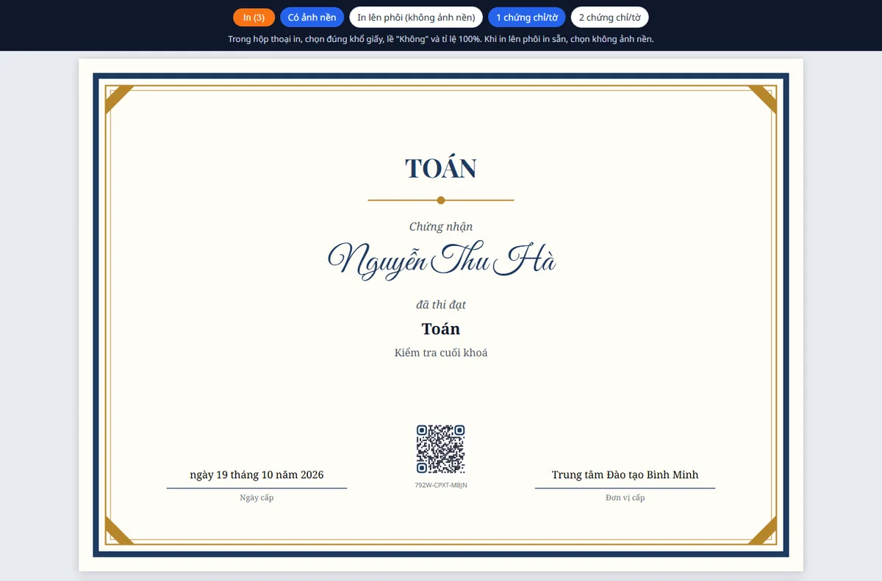Click the "đã thi đạt" text
882x581 pixels.
click(441, 305)
